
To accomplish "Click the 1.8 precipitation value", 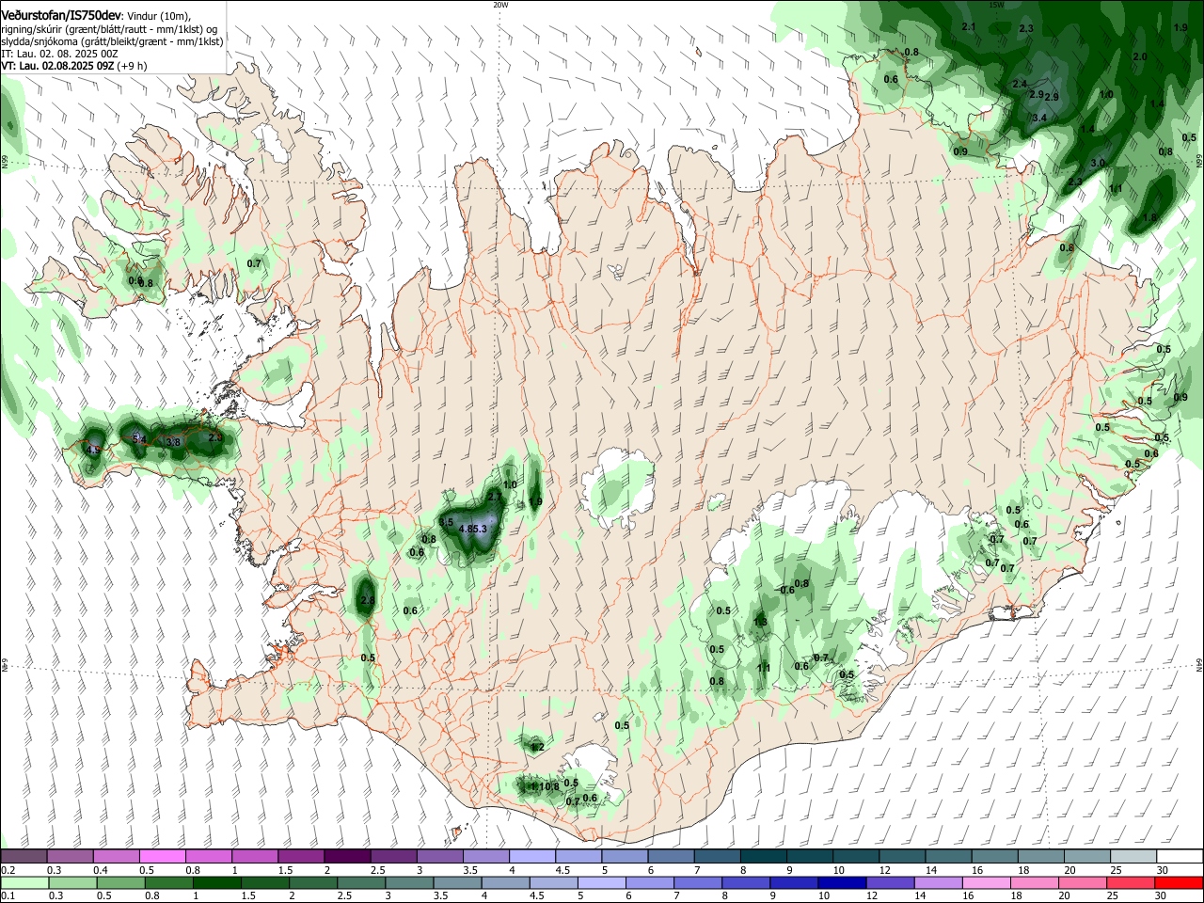I will click(x=1149, y=217).
